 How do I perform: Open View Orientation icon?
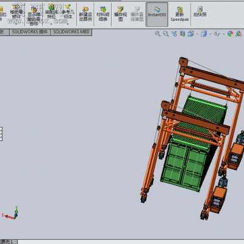191,34
